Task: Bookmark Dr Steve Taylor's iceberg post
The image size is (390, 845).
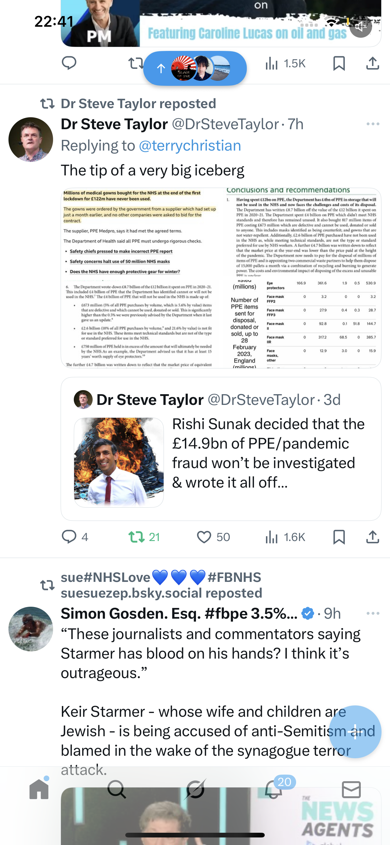Action: coord(339,537)
